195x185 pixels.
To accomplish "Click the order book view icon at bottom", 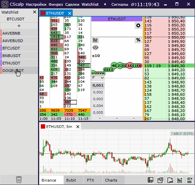I will 150,180.
